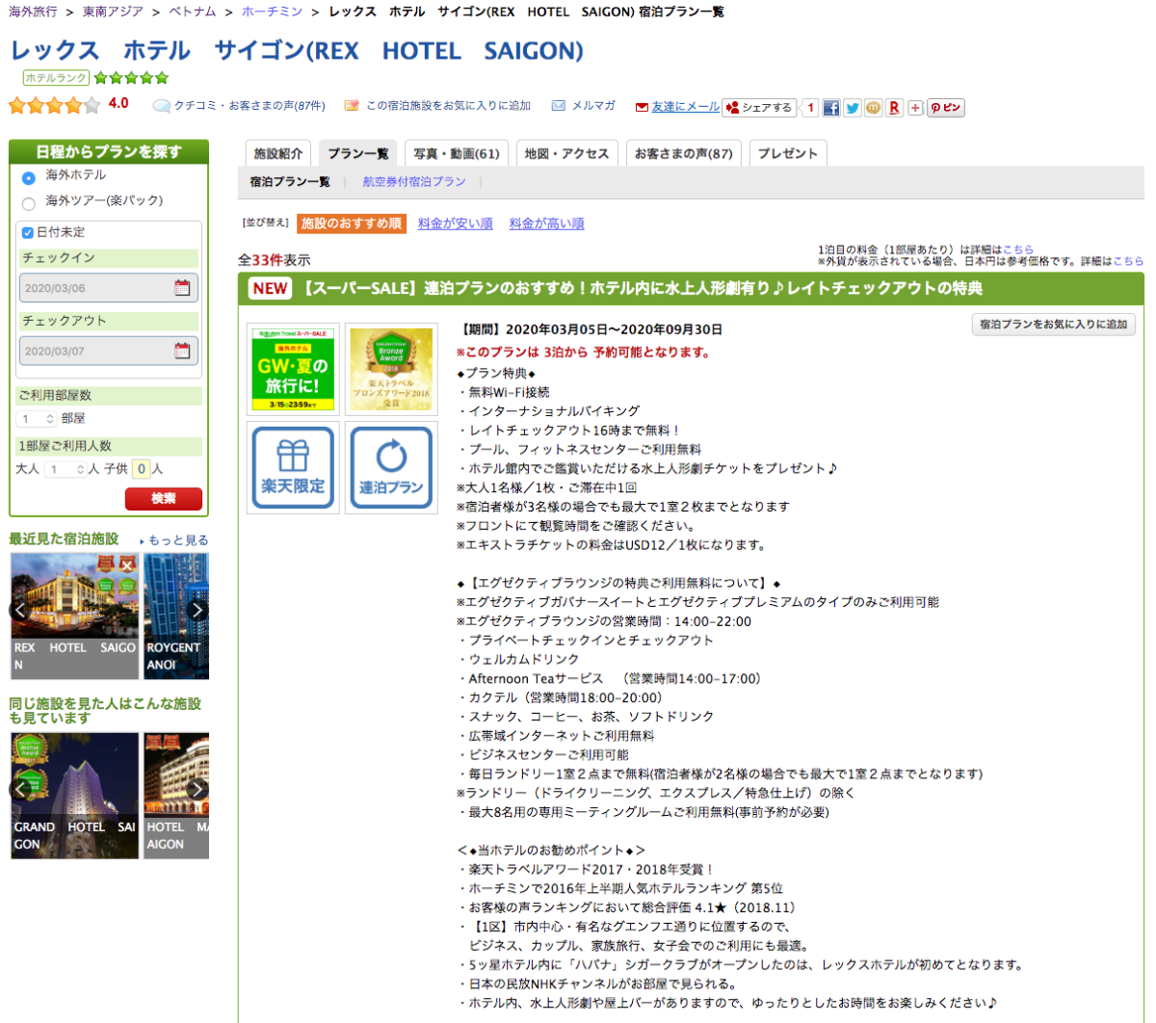Screen dimensions: 1156x1023
Task: Click the favorite-hotel folder star icon
Action: (352, 106)
